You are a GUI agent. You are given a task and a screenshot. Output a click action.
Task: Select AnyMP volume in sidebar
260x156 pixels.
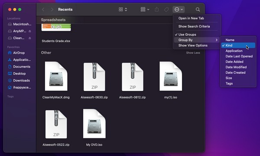[17, 31]
